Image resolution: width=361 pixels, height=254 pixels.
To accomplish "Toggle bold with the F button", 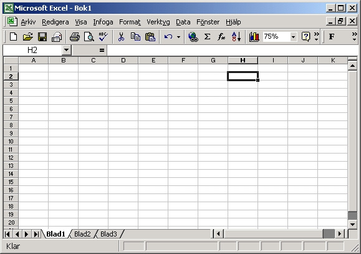I will 332,37.
